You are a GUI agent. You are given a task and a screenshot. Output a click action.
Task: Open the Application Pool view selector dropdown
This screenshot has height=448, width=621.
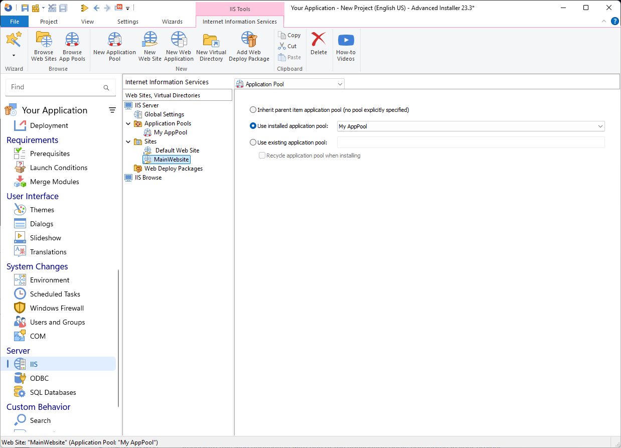pyautogui.click(x=289, y=84)
